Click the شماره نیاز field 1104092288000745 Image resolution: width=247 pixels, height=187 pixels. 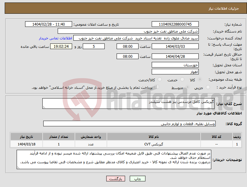pos(175,24)
